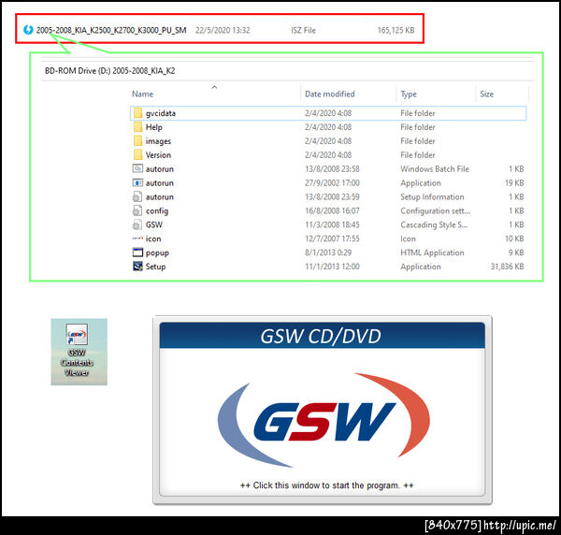Toggle sort direction arrow above Name column

214,87
